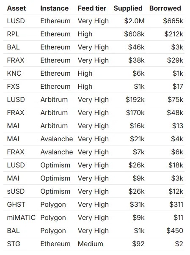Click the MAI Avalanche row asset

[13, 139]
